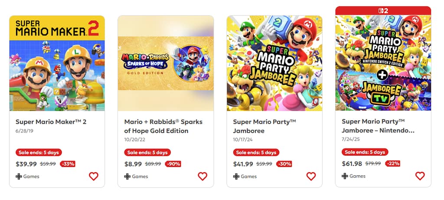The width and height of the screenshot is (444, 200).
Task: Click Games icon on Switch 2 Edition card
Action: (345, 176)
